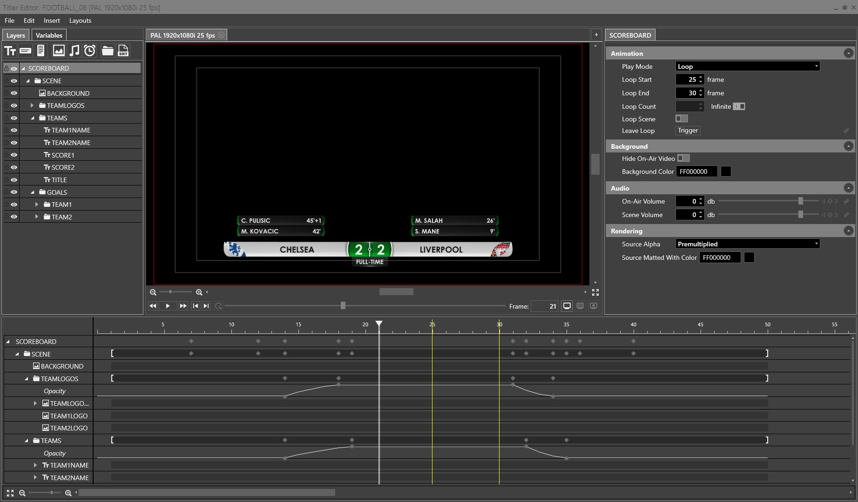Click the link icon beside Leave Loop

[846, 131]
